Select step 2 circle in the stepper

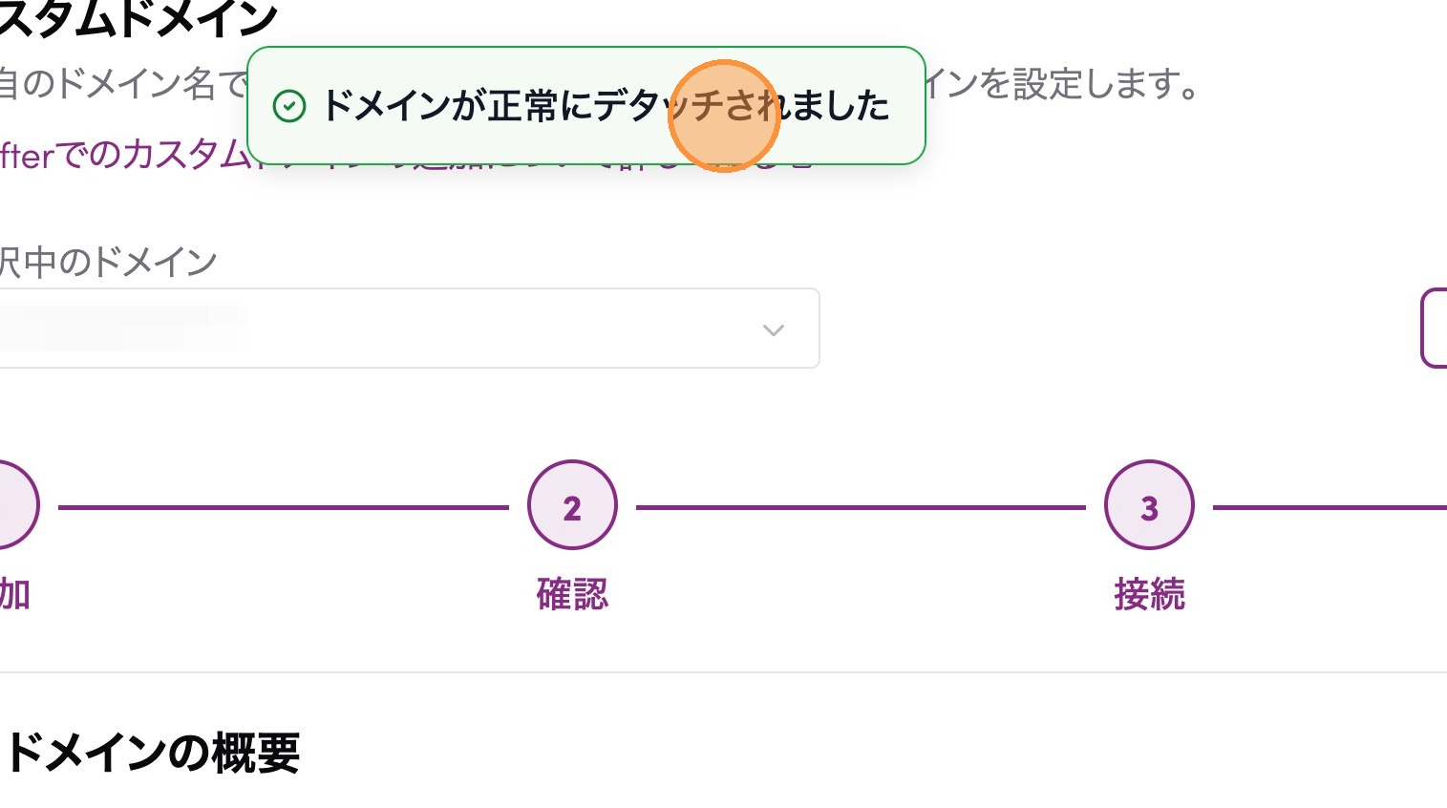point(572,506)
